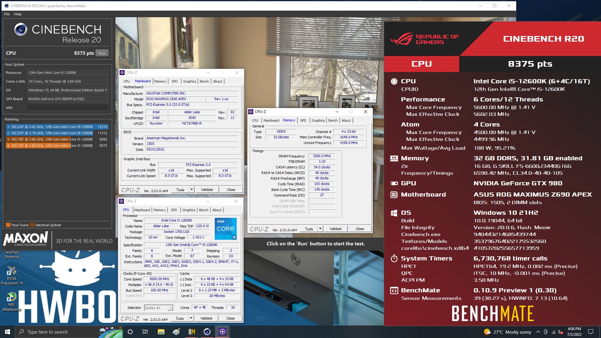Launch the MSI Afterburner desktop icon

click(x=12, y=302)
